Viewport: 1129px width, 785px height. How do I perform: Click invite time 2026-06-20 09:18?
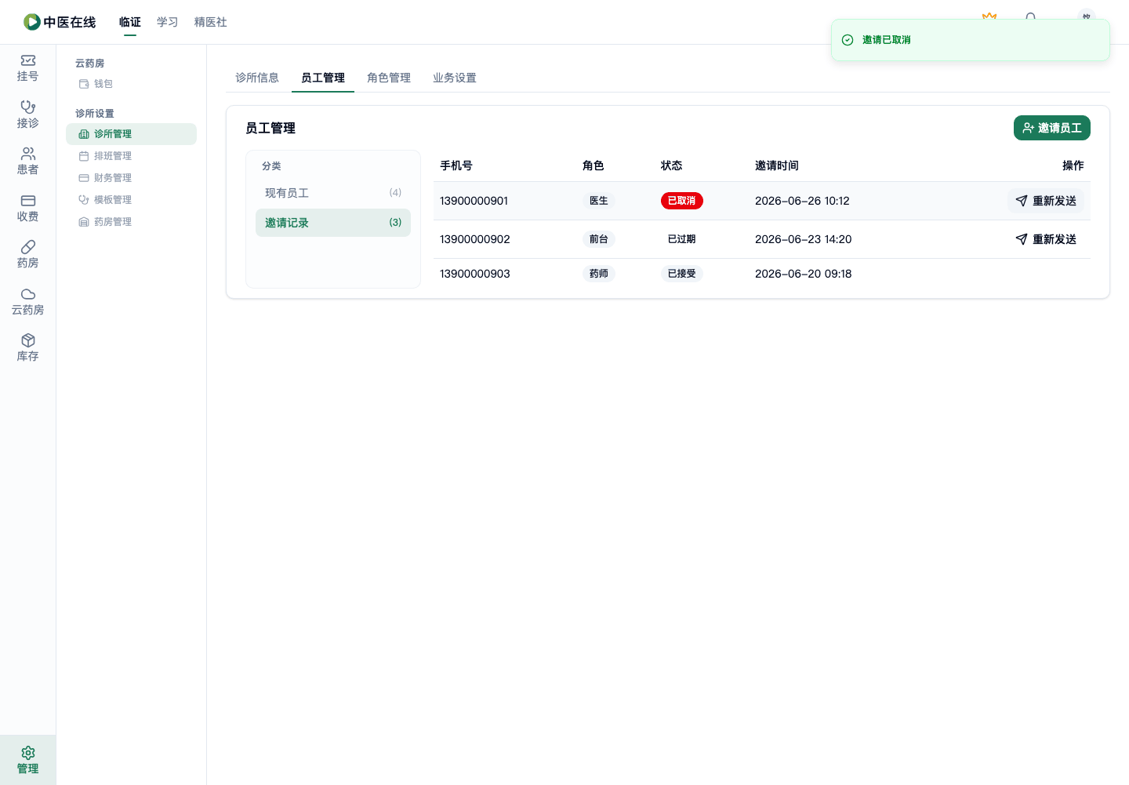[x=804, y=274]
